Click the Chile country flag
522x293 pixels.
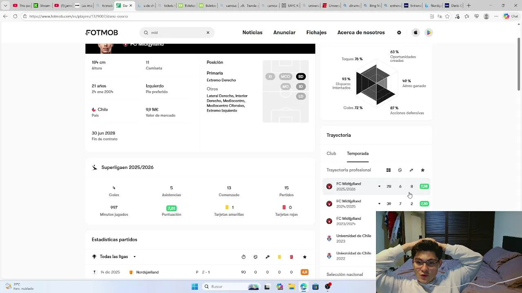pyautogui.click(x=94, y=109)
